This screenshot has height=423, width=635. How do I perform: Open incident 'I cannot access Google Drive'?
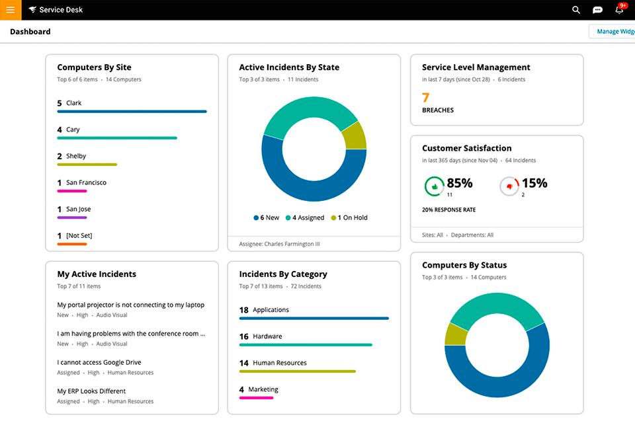coord(99,362)
